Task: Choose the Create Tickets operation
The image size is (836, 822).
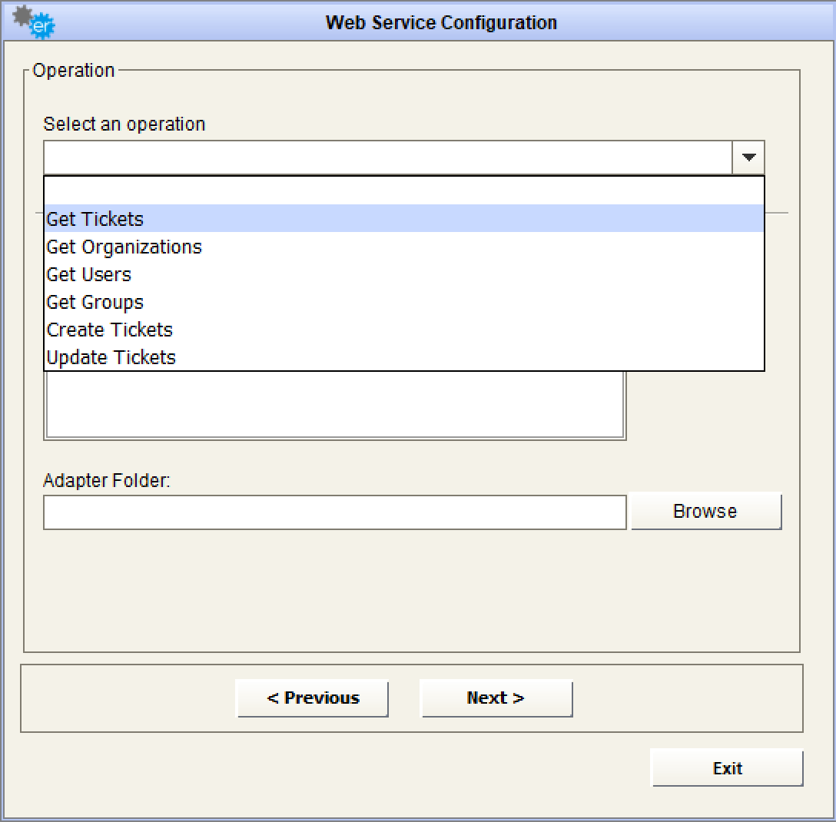Action: pyautogui.click(x=110, y=330)
